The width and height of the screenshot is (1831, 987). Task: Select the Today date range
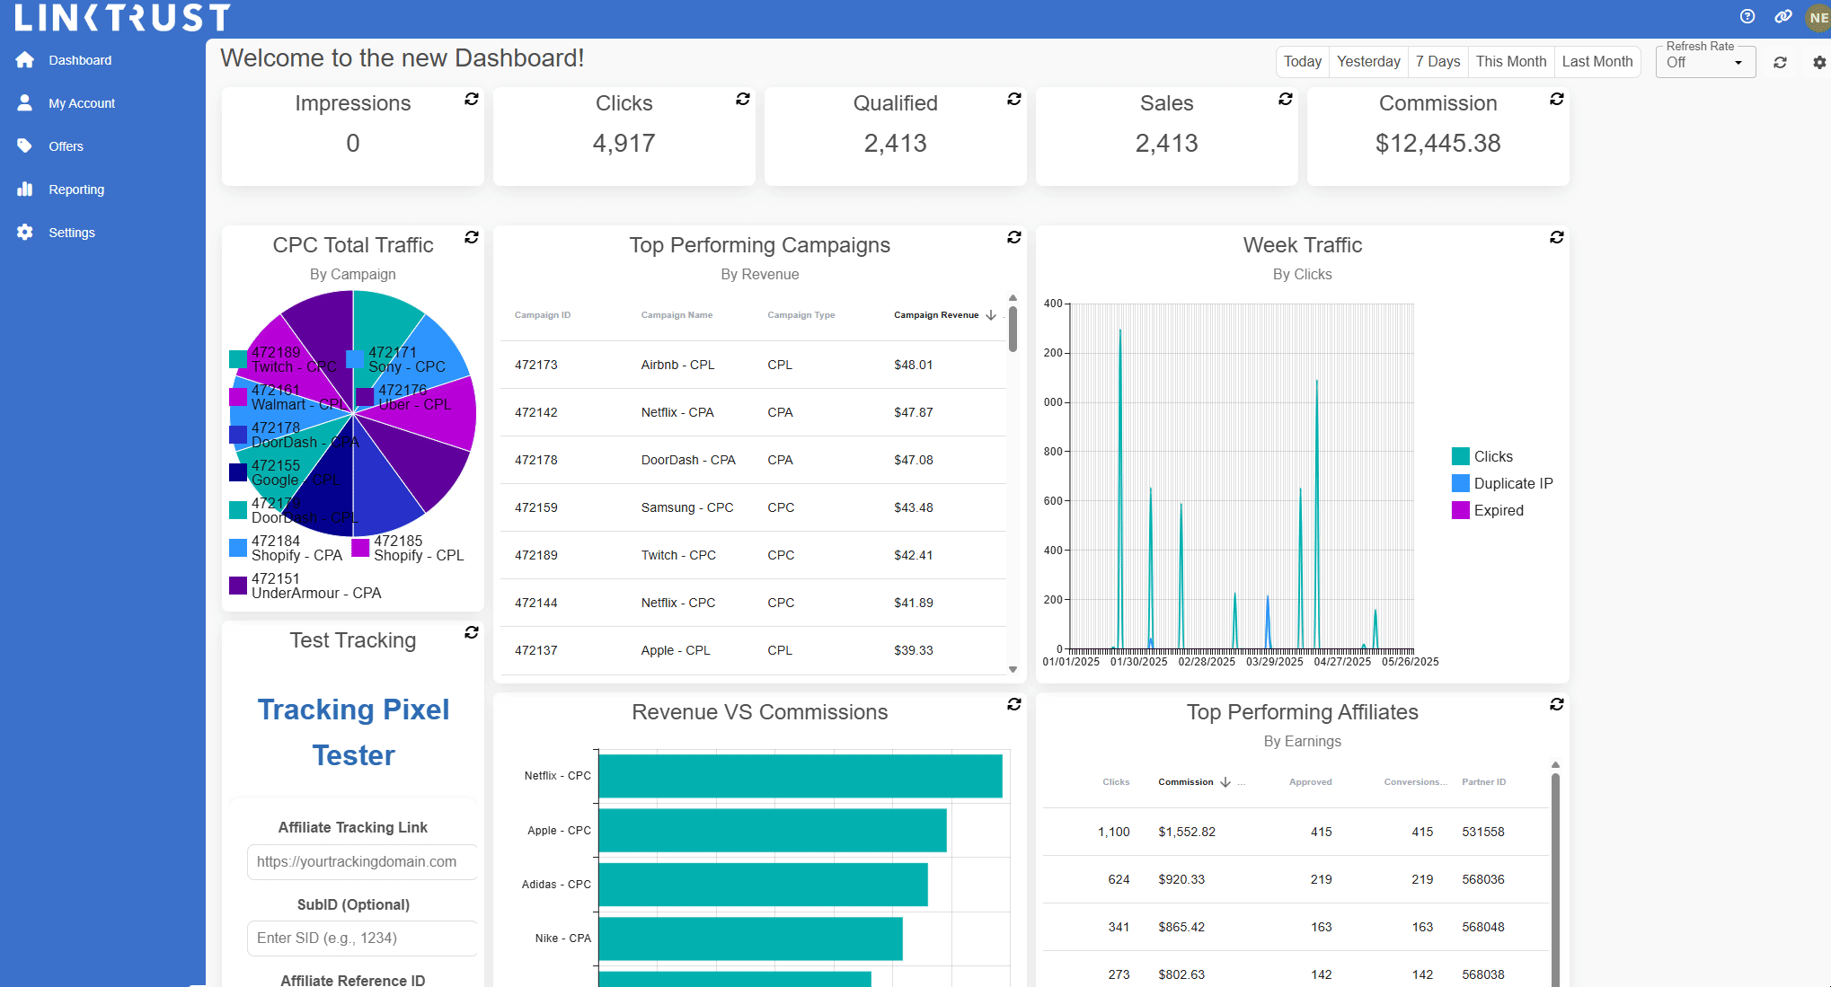tap(1303, 61)
